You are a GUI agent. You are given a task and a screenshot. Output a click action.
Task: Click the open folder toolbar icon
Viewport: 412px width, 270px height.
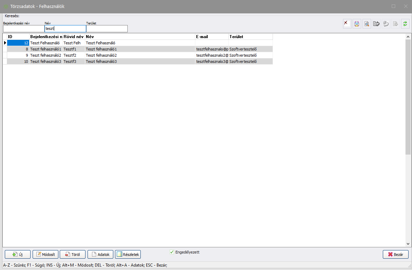pos(386,24)
